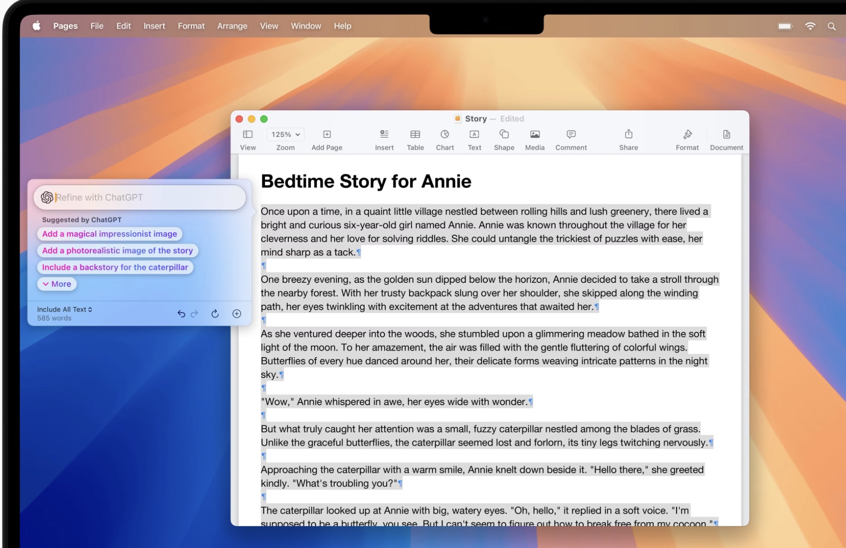The height and width of the screenshot is (548, 846).
Task: Open Spotlight search from the menu bar
Action: [832, 26]
